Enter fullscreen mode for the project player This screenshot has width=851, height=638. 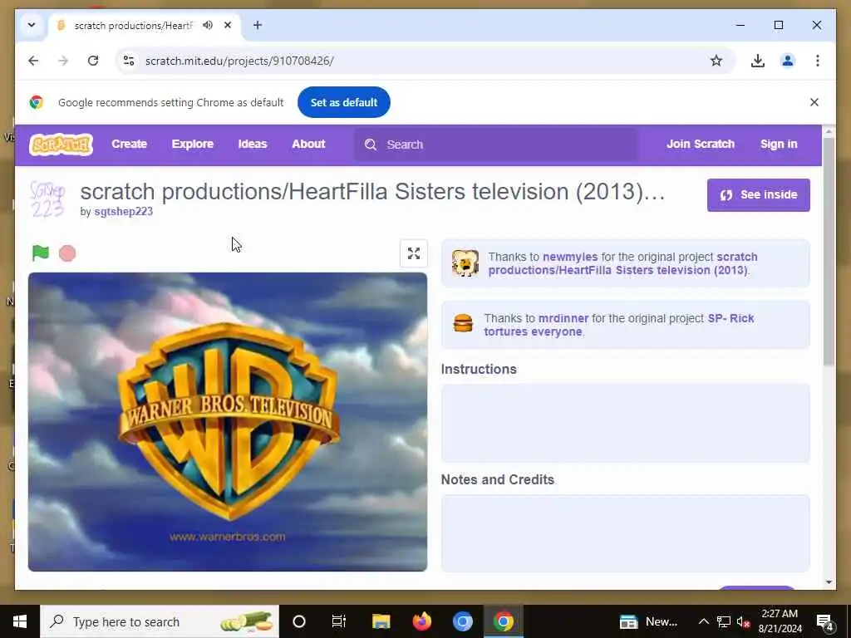point(414,253)
